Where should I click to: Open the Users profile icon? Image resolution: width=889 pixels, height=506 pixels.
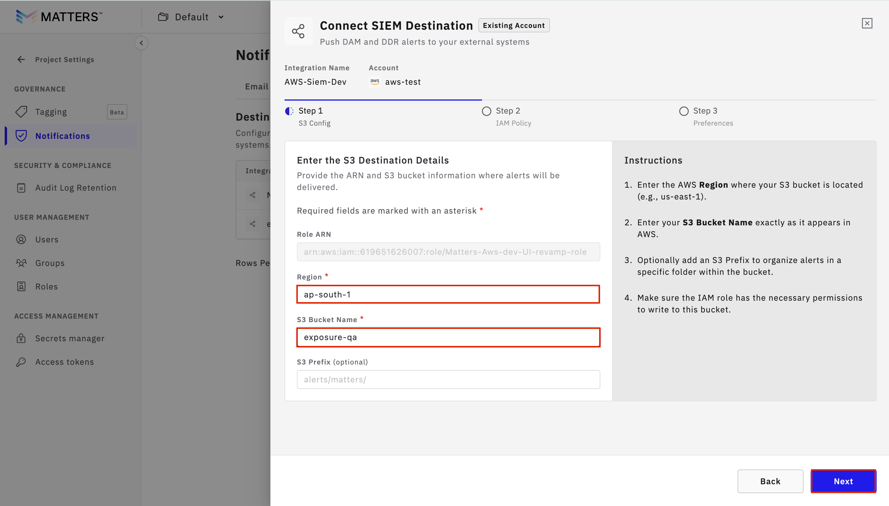(21, 239)
